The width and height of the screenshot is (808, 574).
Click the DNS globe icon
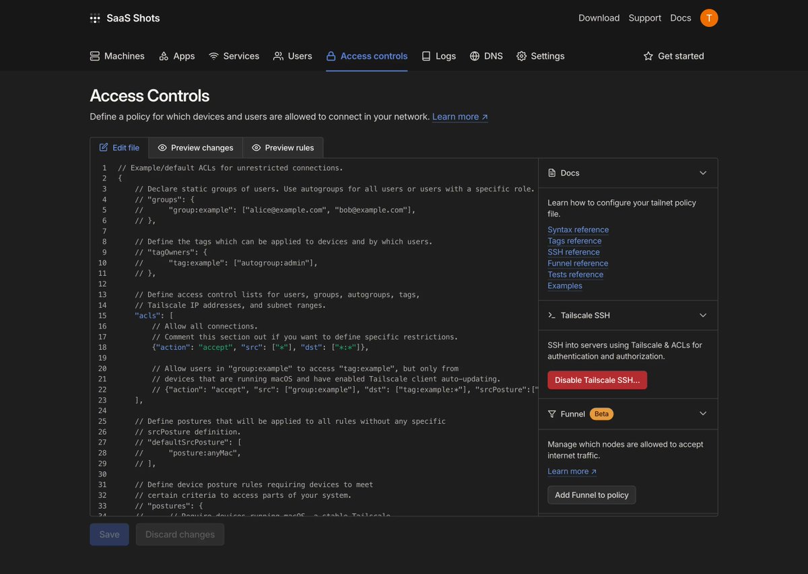point(475,56)
